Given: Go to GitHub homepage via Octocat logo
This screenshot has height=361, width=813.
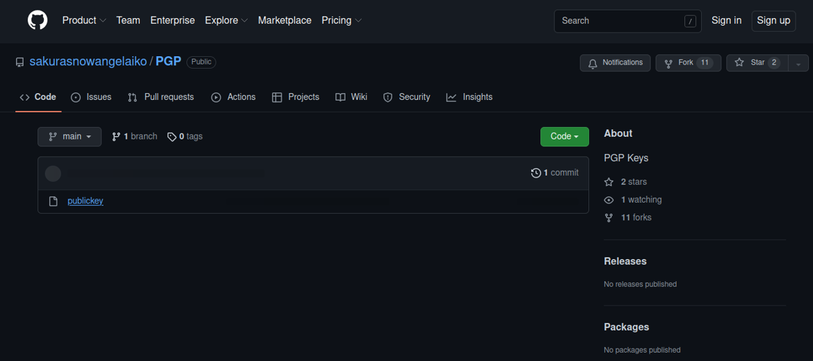Looking at the screenshot, I should 38,20.
